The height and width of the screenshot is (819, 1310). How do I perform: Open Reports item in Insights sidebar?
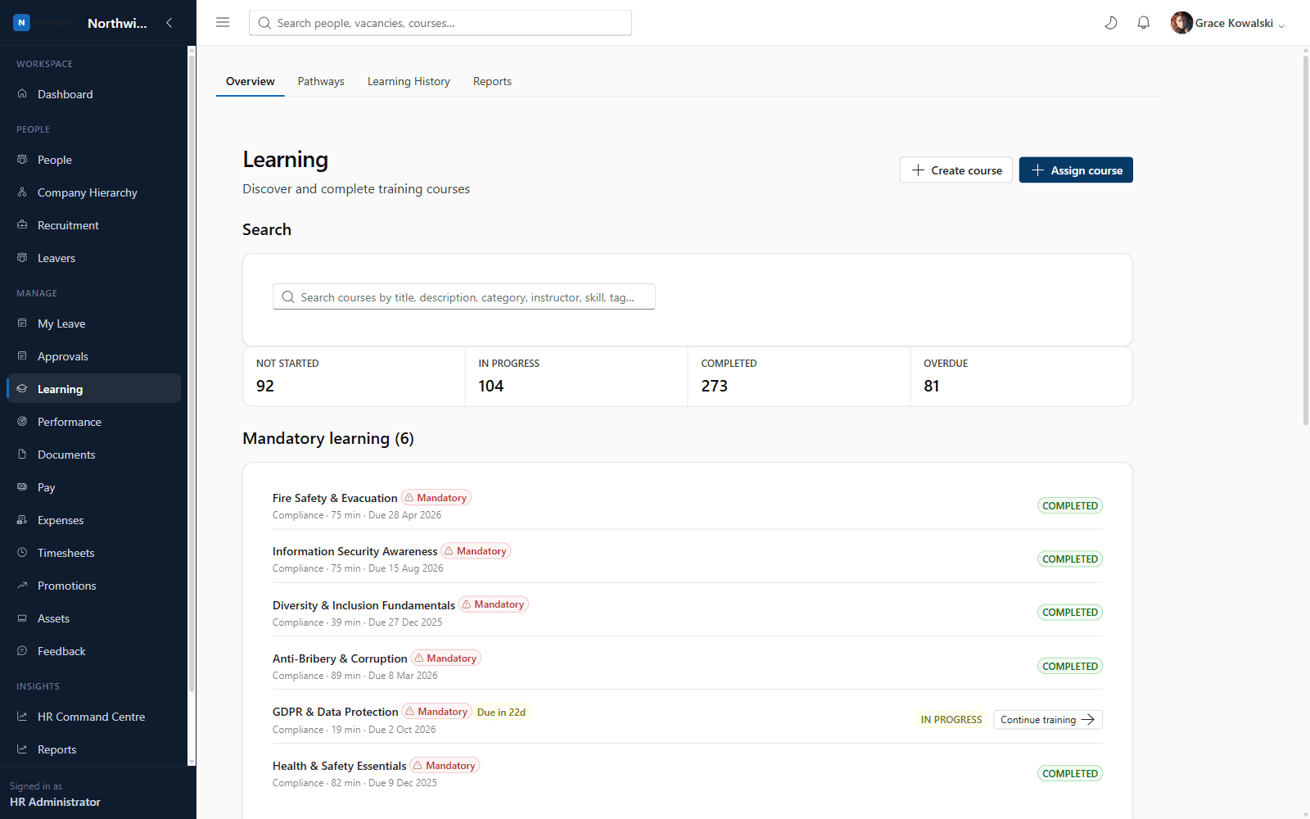coord(93,749)
